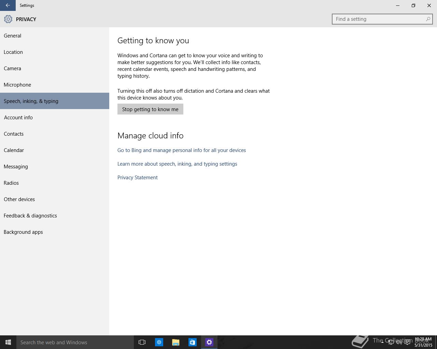Open File Explorer from taskbar
This screenshot has height=349, width=437.
(176, 342)
